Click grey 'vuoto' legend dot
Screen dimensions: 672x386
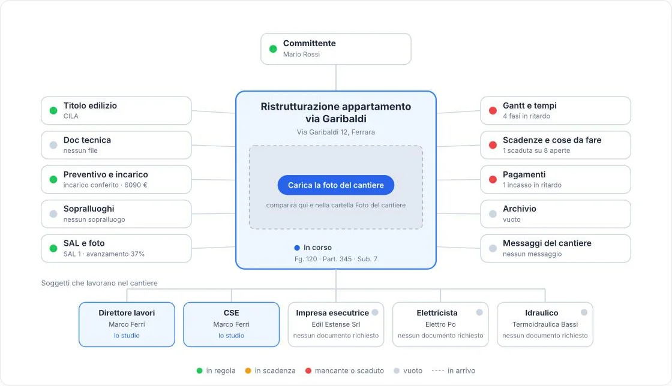tap(397, 370)
